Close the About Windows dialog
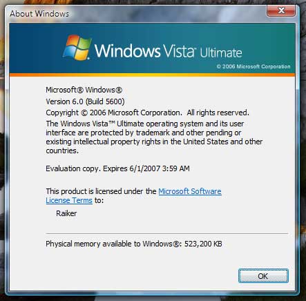 pos(281,10)
